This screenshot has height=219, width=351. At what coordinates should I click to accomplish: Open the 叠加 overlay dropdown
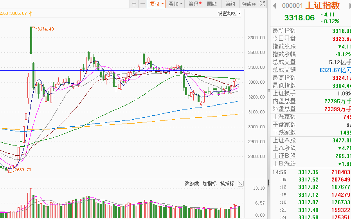pos(176,4)
